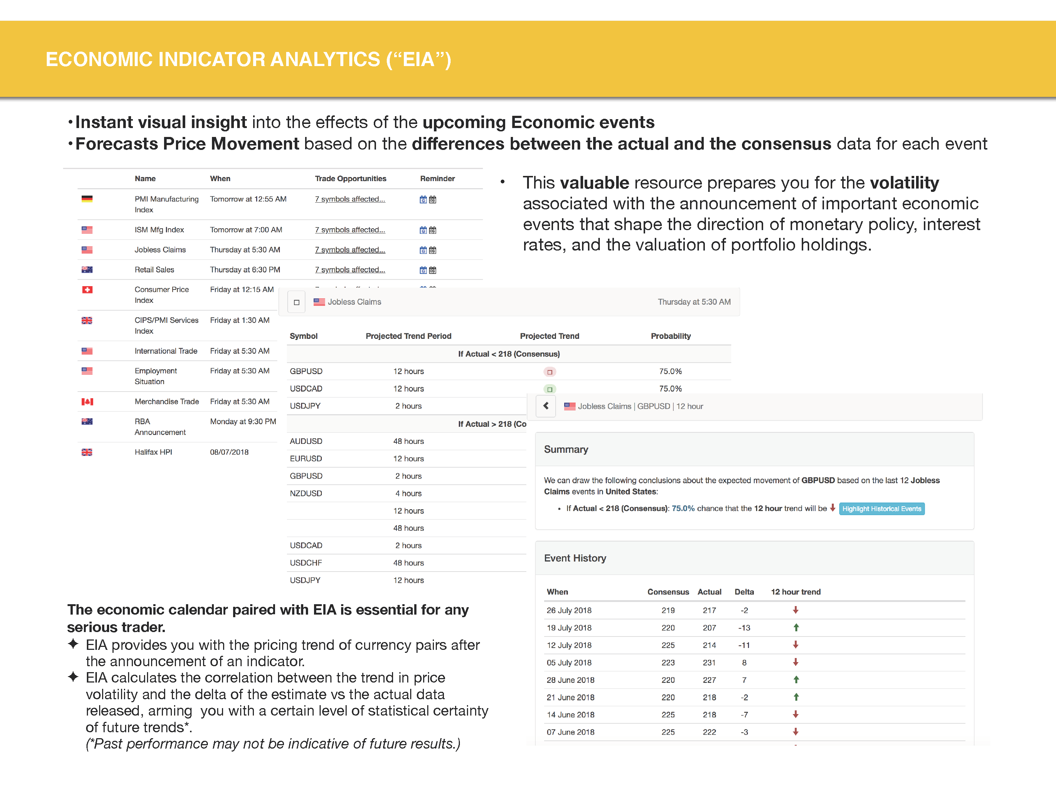Image resolution: width=1056 pixels, height=792 pixels.
Task: Select the Employment Situation event
Action: (x=156, y=376)
